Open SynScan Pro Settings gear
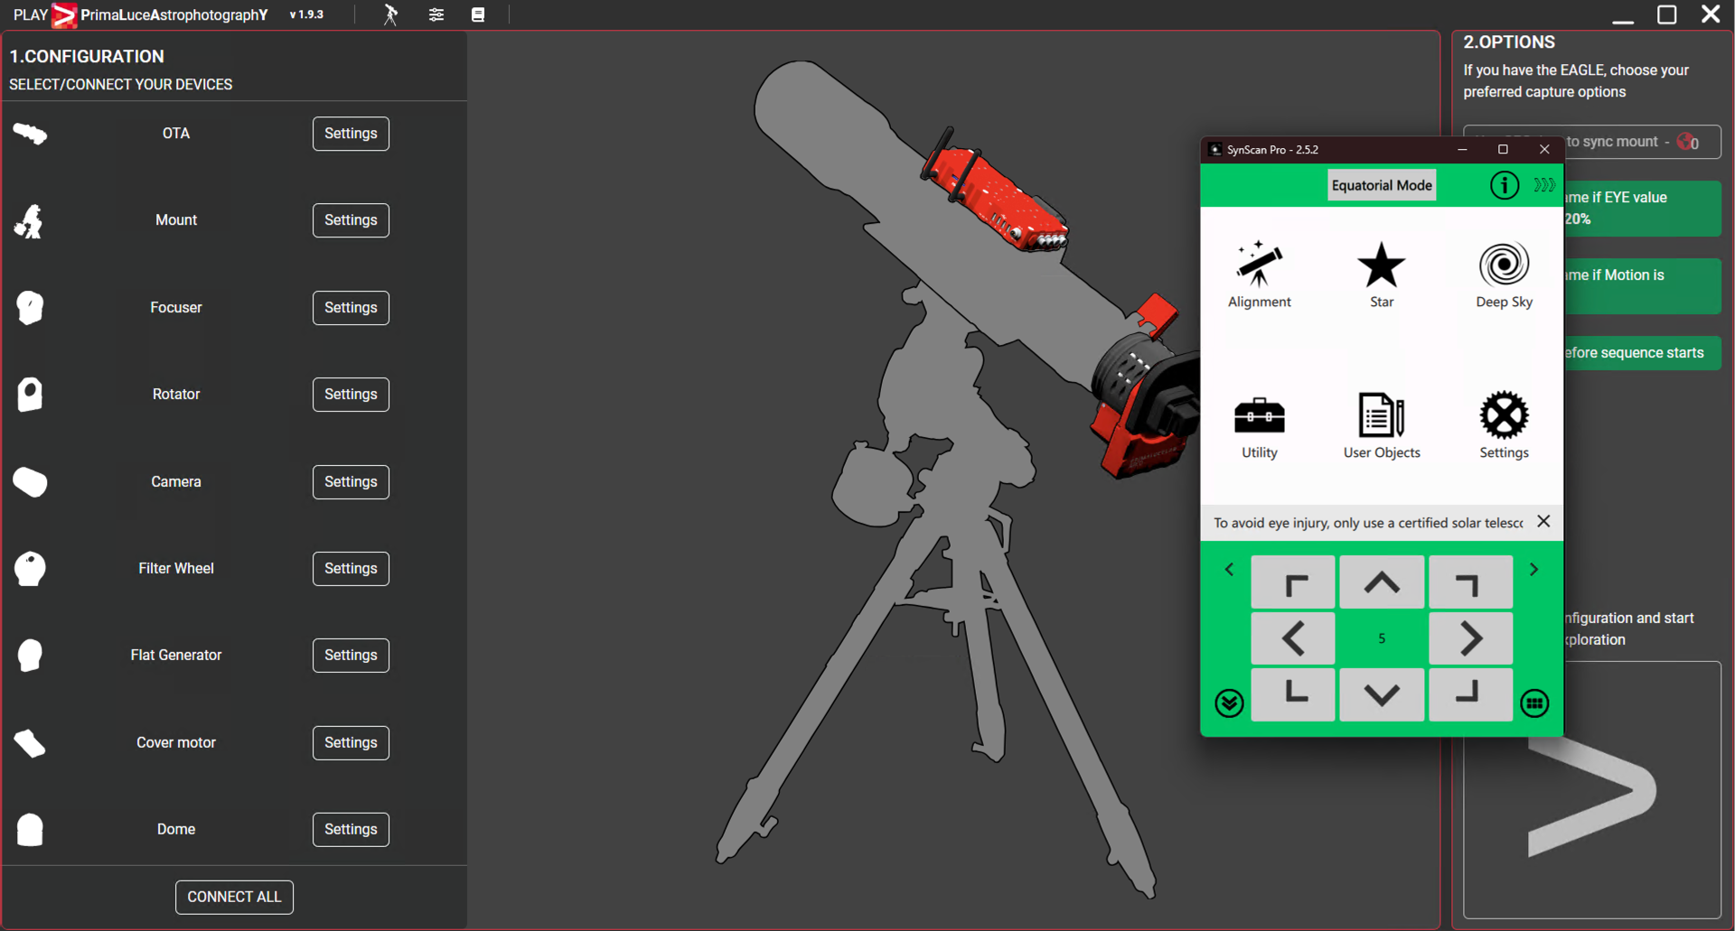Viewport: 1735px width, 931px height. coord(1504,427)
